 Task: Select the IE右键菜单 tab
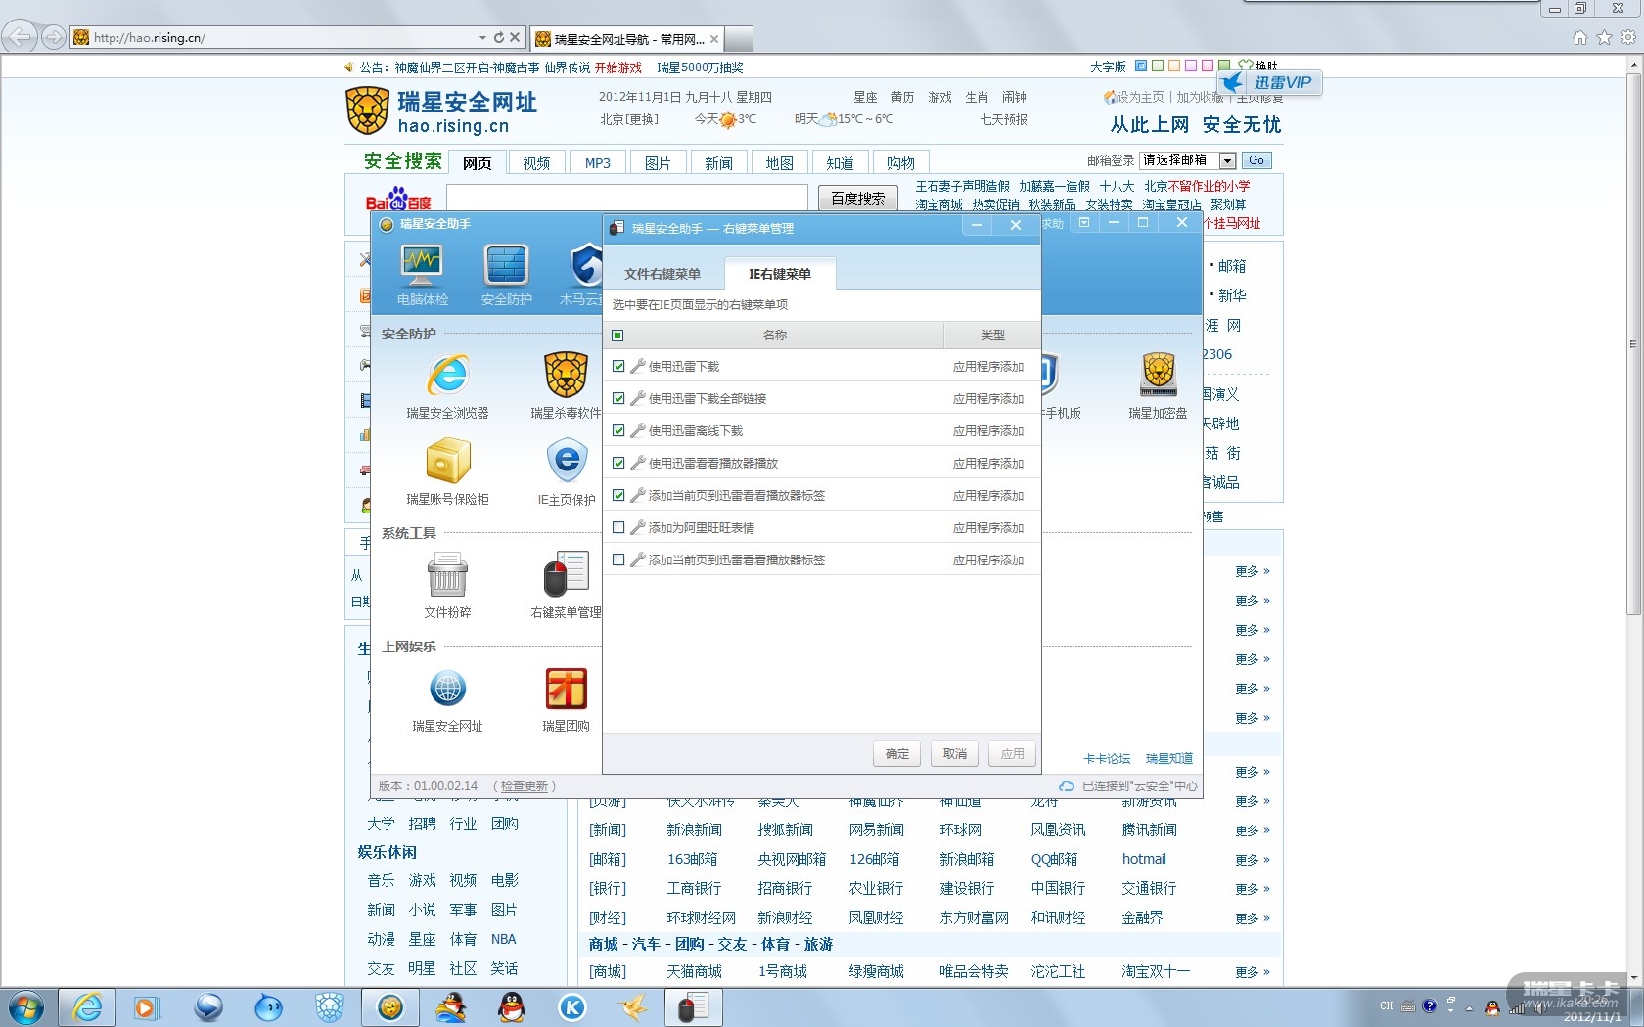coord(780,274)
